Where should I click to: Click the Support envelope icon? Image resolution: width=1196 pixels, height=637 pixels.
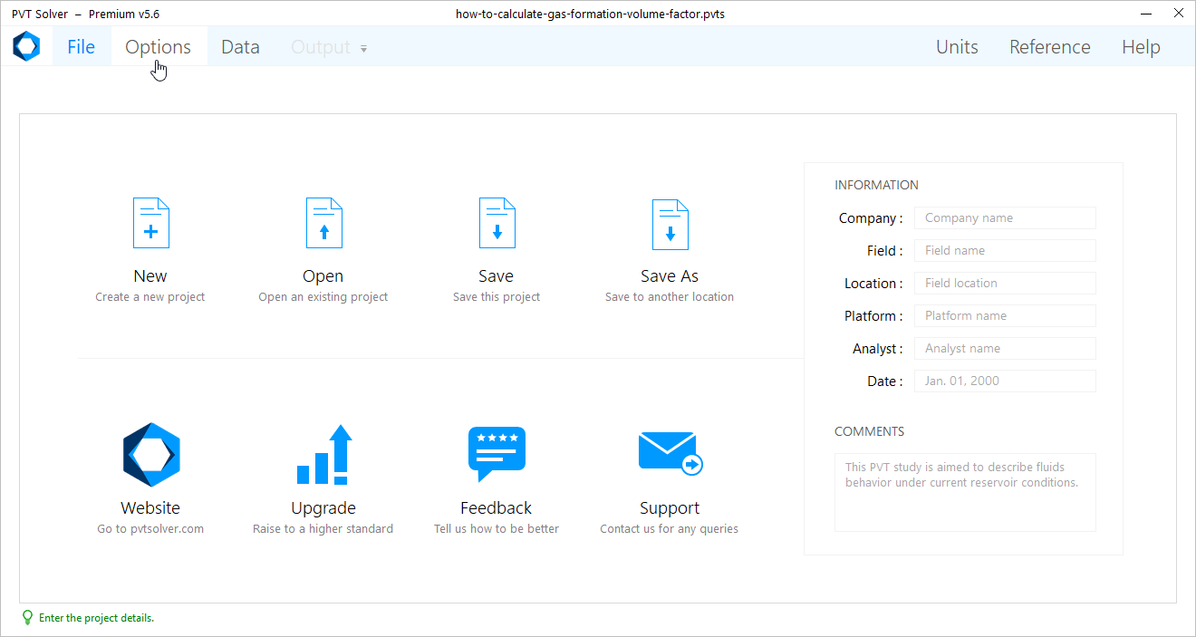pos(670,451)
